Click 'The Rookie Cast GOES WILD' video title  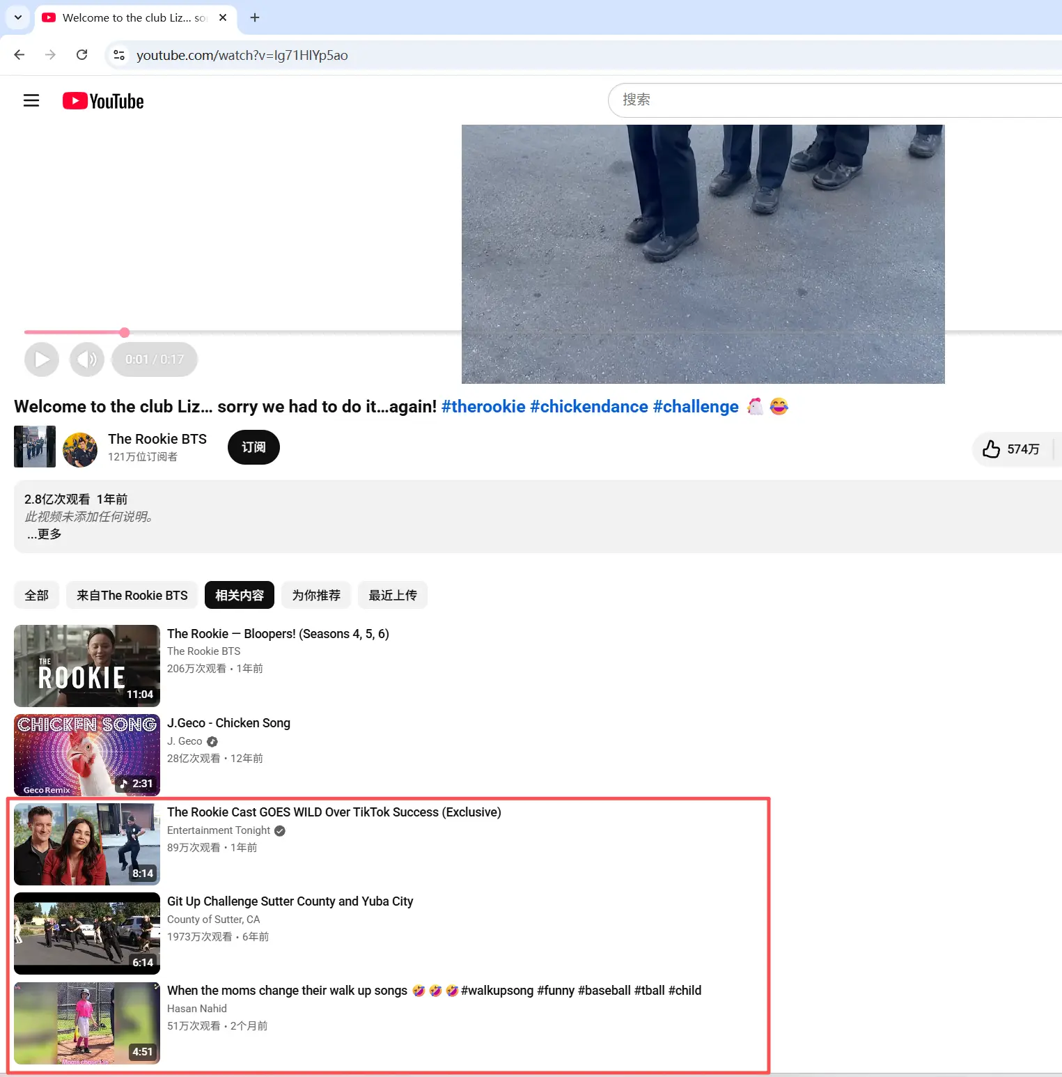(x=334, y=812)
